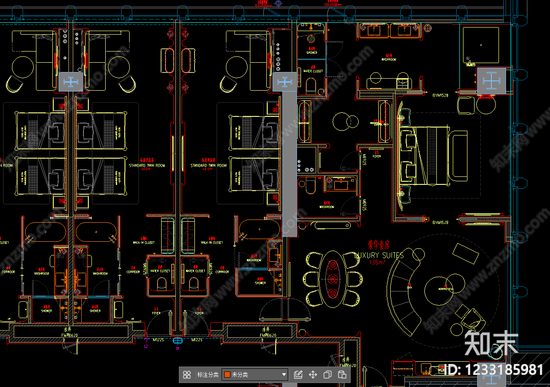This screenshot has width=550, height=387.
Task: Click the blue D1 door symbol between M1225 labels
Action: 178,341
